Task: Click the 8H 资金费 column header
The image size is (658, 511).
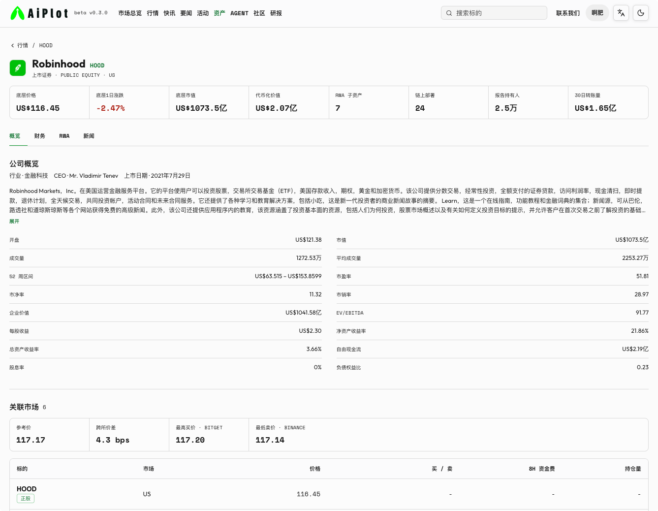Action: click(x=542, y=469)
